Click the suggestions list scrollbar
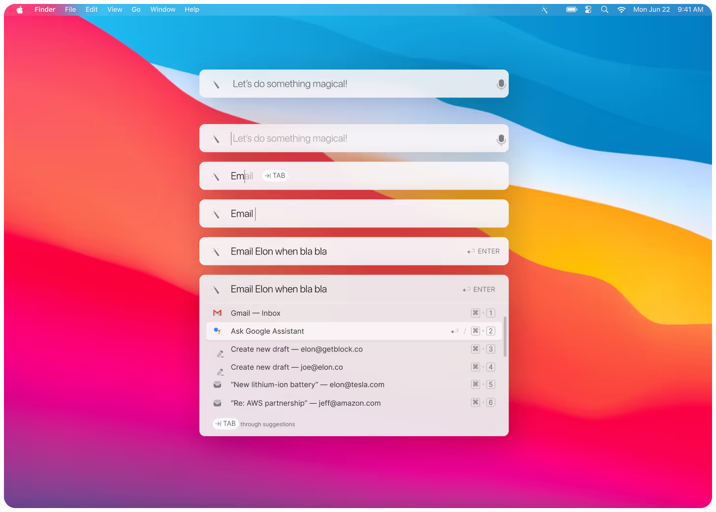Viewport: 716px width, 512px height. (505, 337)
